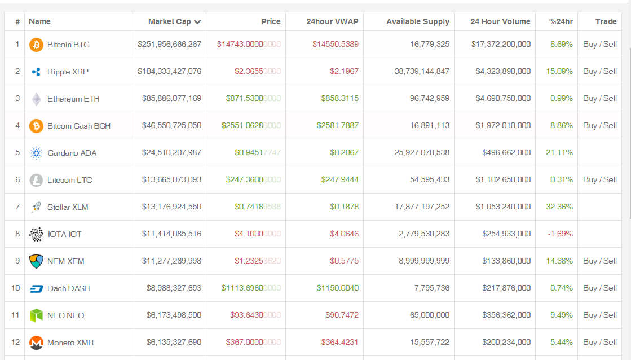The width and height of the screenshot is (631, 360).
Task: Click the Stellar XLM rocket icon
Action: coord(36,207)
